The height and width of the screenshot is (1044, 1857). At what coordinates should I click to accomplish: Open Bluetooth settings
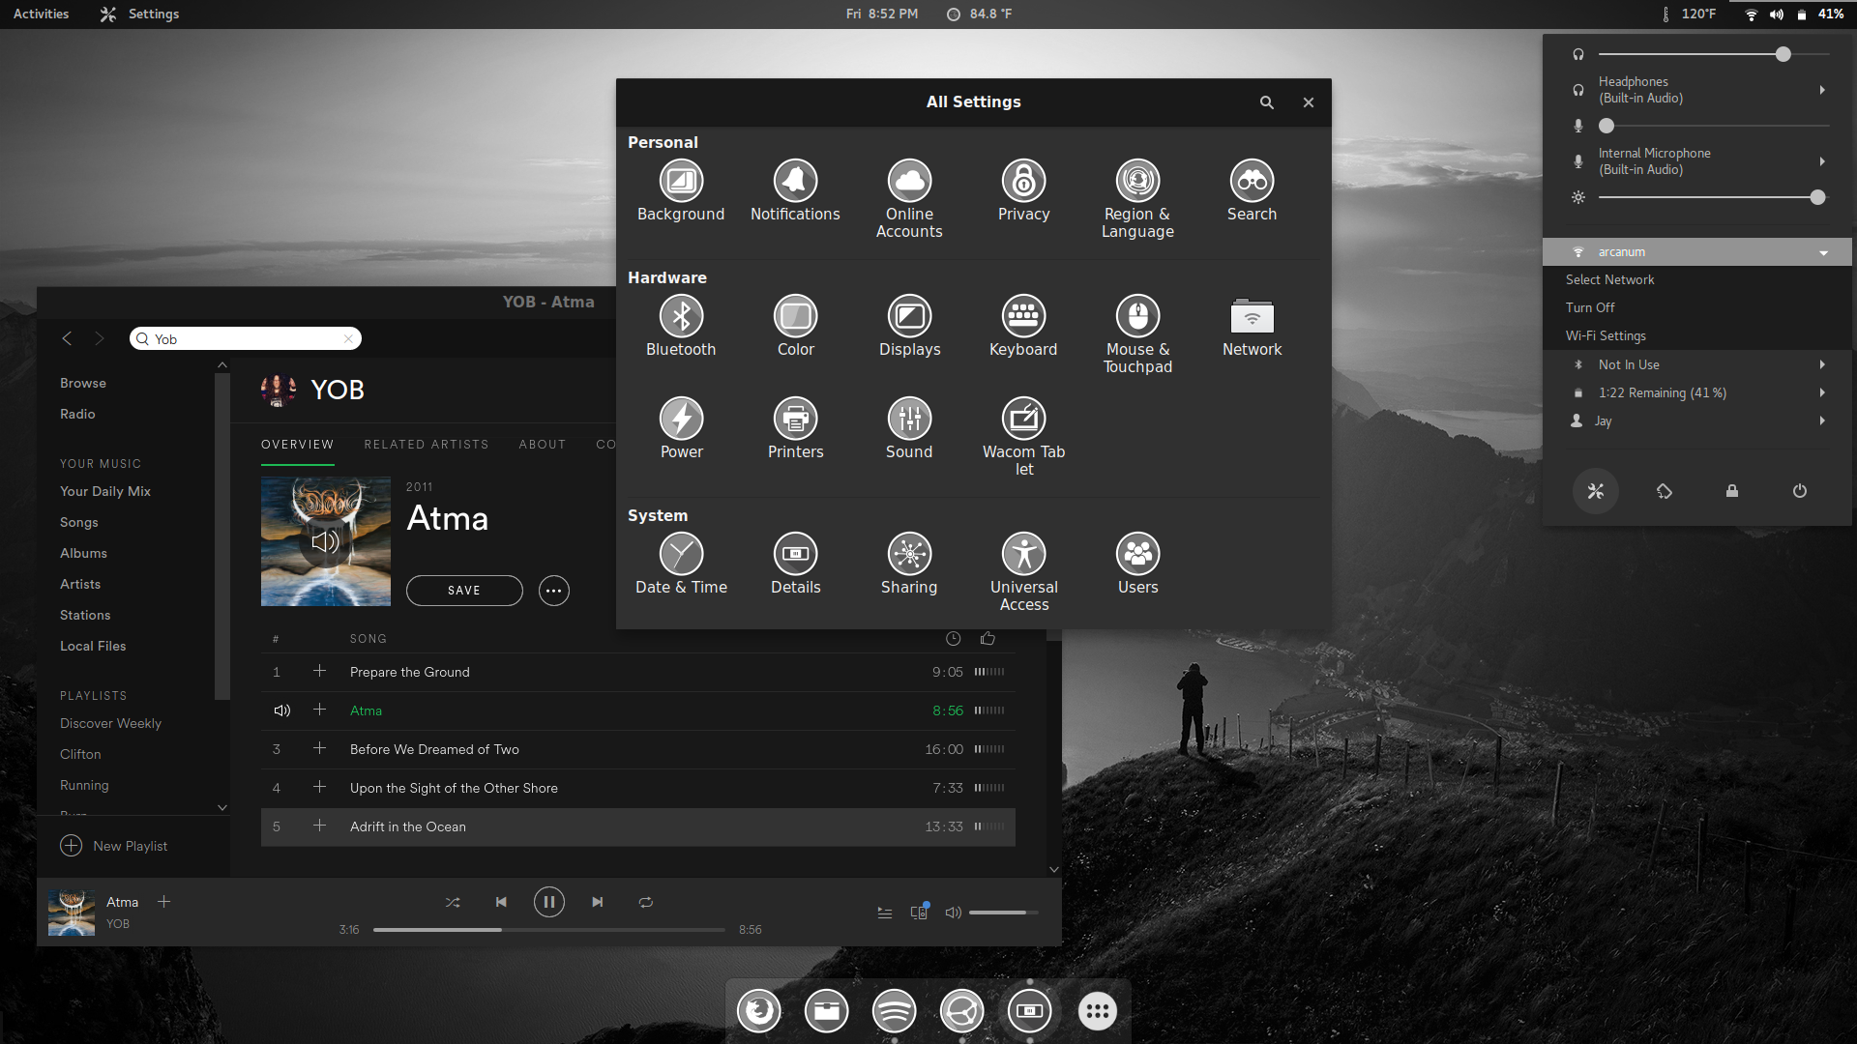coord(681,326)
